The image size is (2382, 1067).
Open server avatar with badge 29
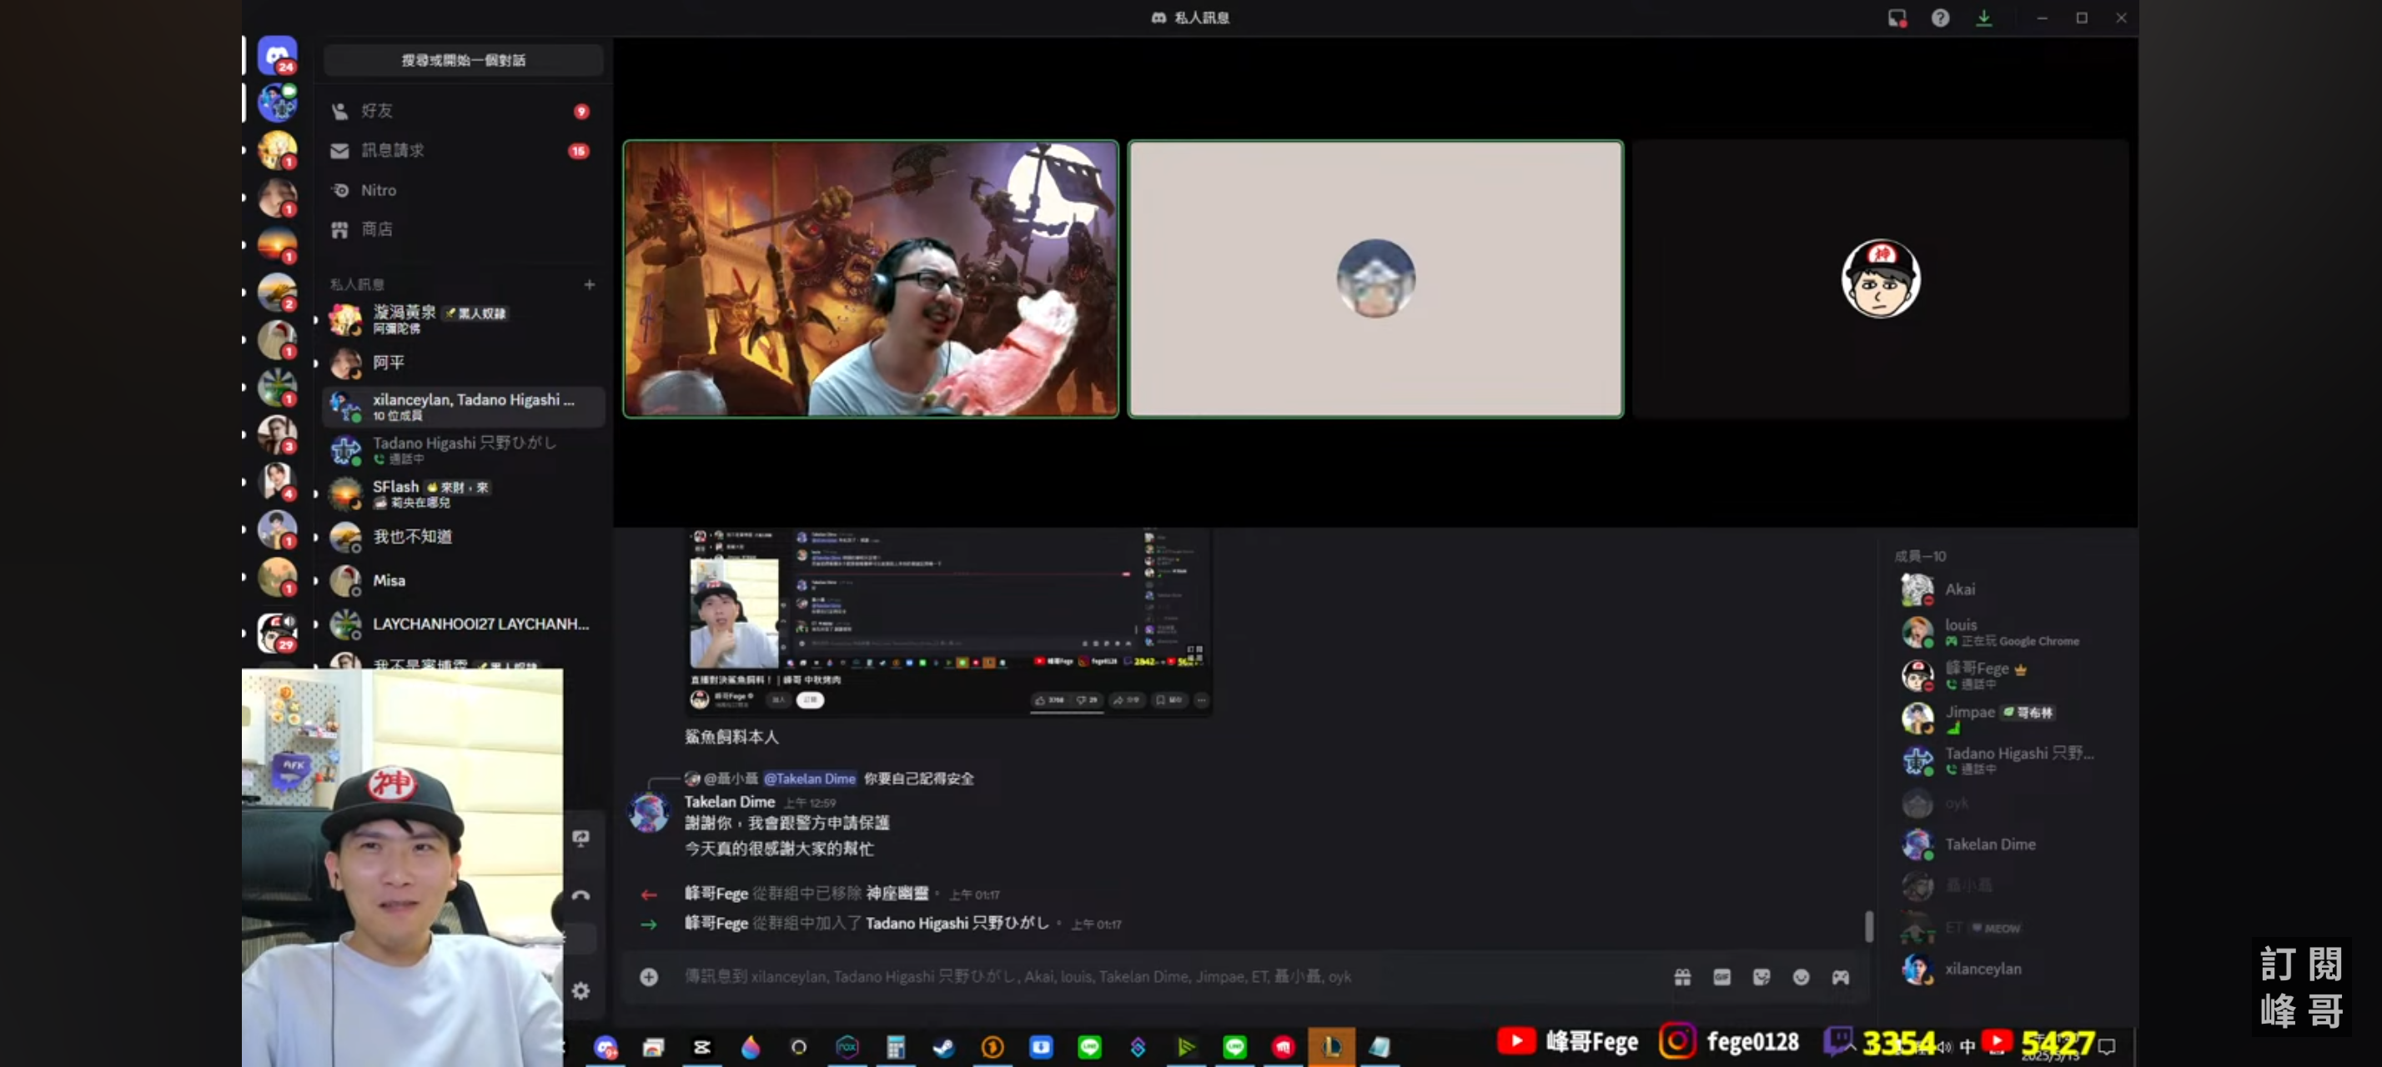[x=277, y=633]
